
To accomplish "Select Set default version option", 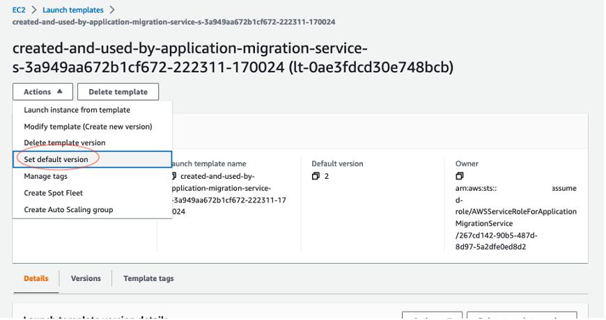I will point(56,159).
